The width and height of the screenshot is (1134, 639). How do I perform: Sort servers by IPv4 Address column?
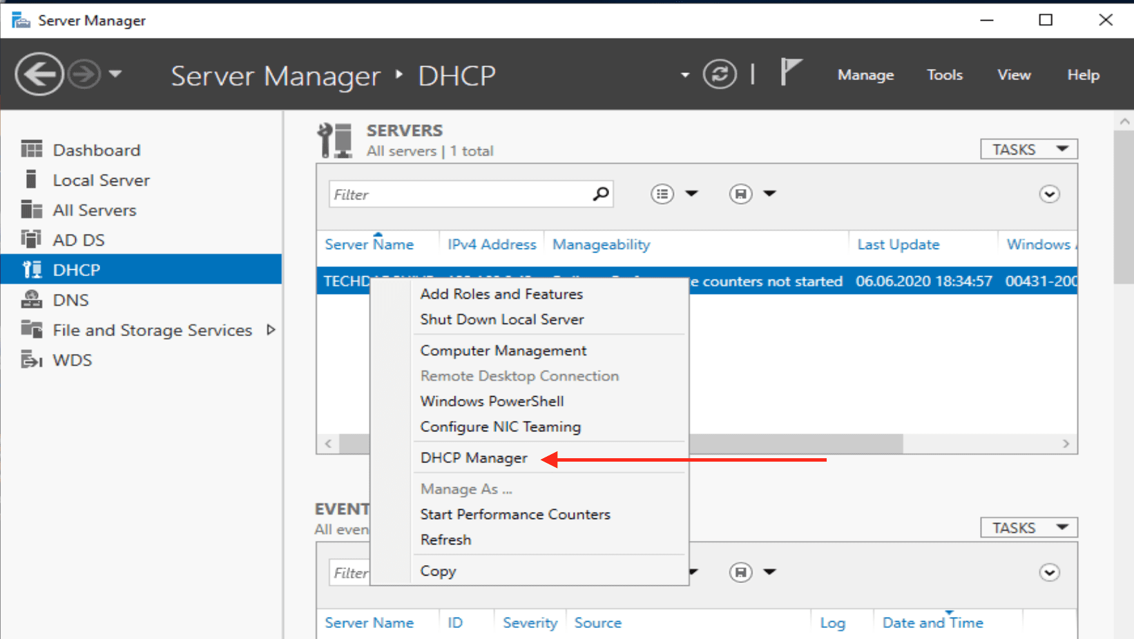click(492, 244)
